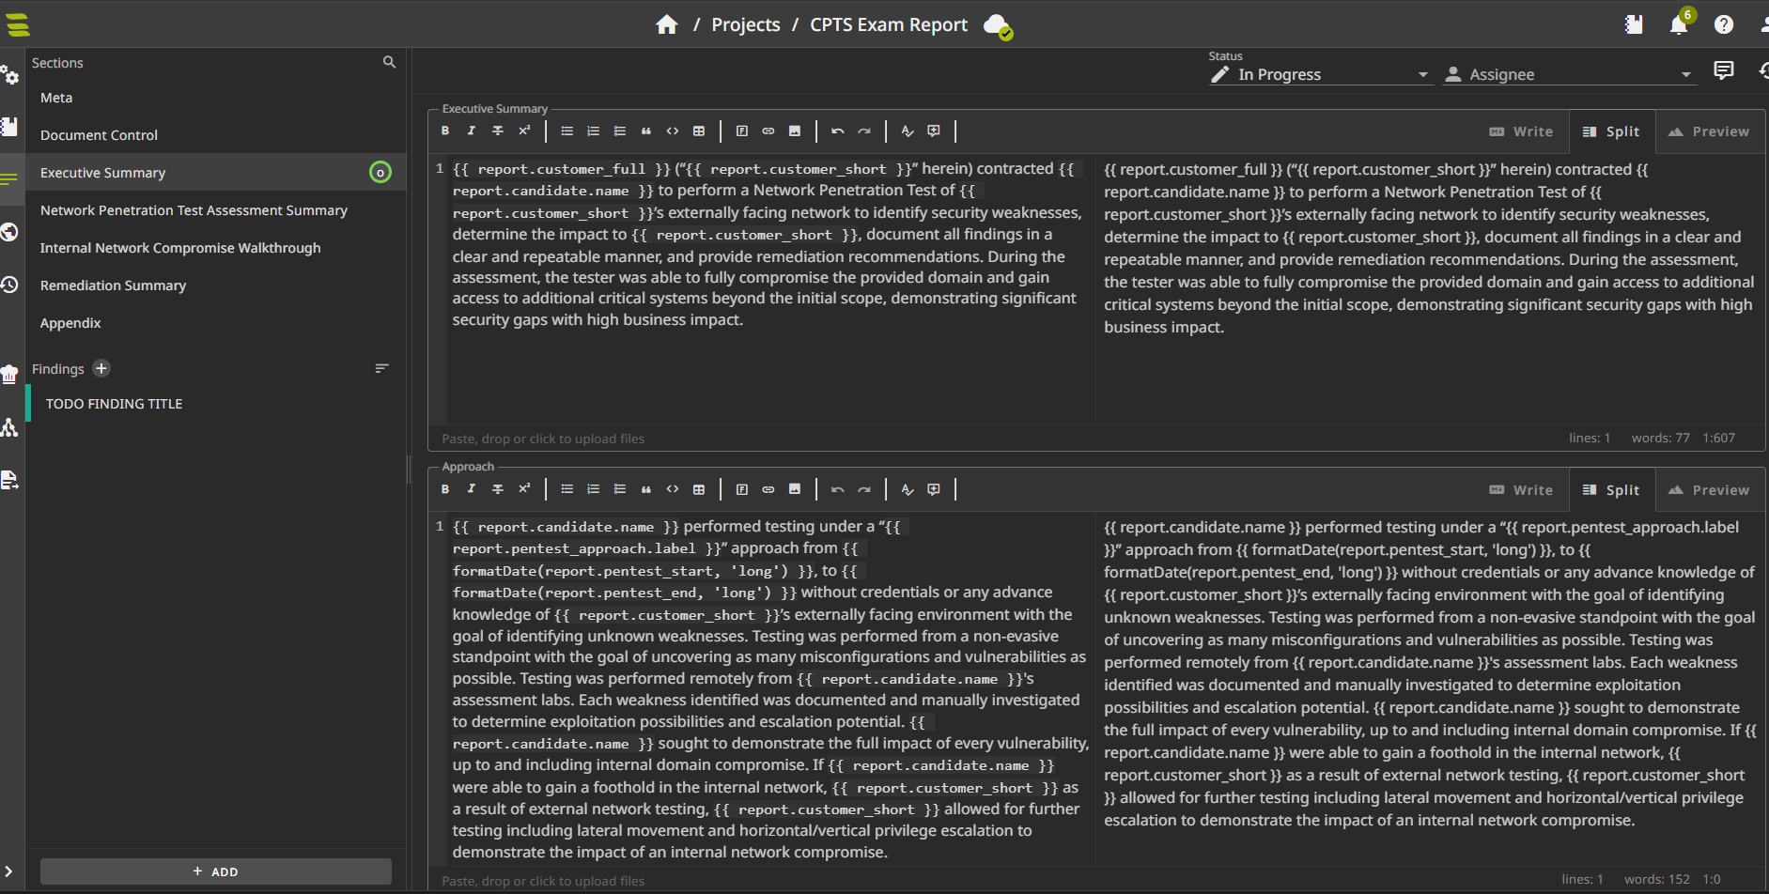The width and height of the screenshot is (1769, 894).
Task: Toggle spellcheck icon in Approach toolbar
Action: tap(908, 489)
